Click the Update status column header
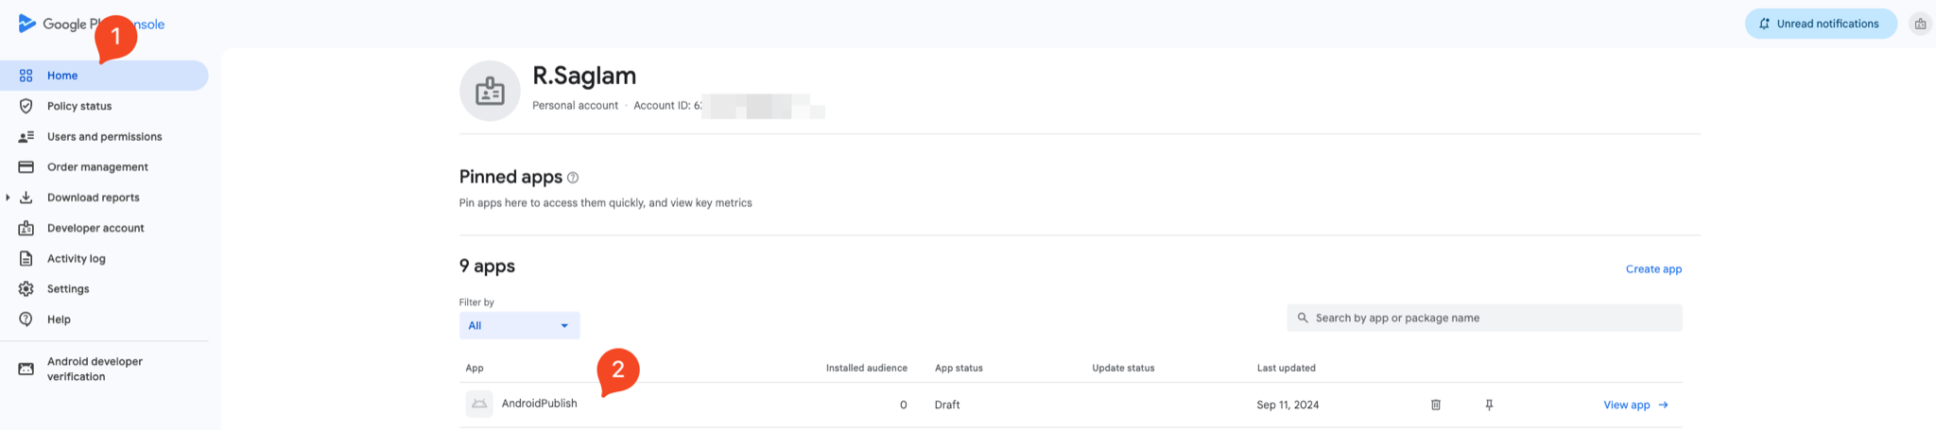Screen dimensions: 1936x430 click(1123, 368)
